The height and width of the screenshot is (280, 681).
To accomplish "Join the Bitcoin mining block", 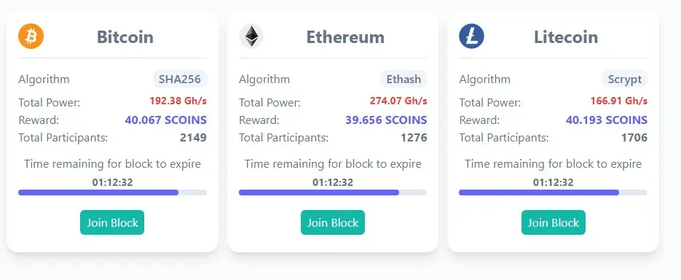I will coord(112,222).
